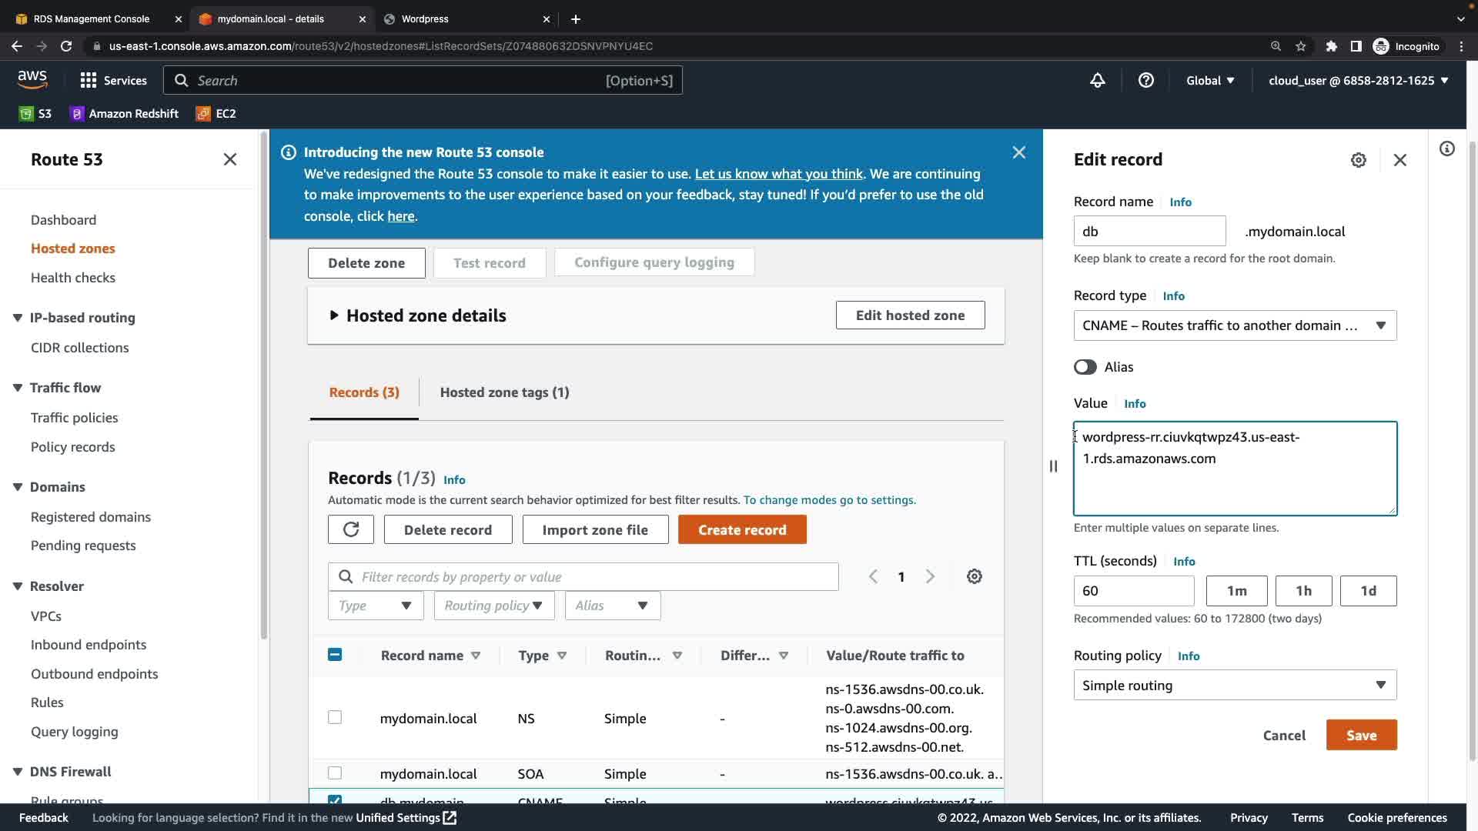Set TTL with the 1h button

(x=1302, y=591)
